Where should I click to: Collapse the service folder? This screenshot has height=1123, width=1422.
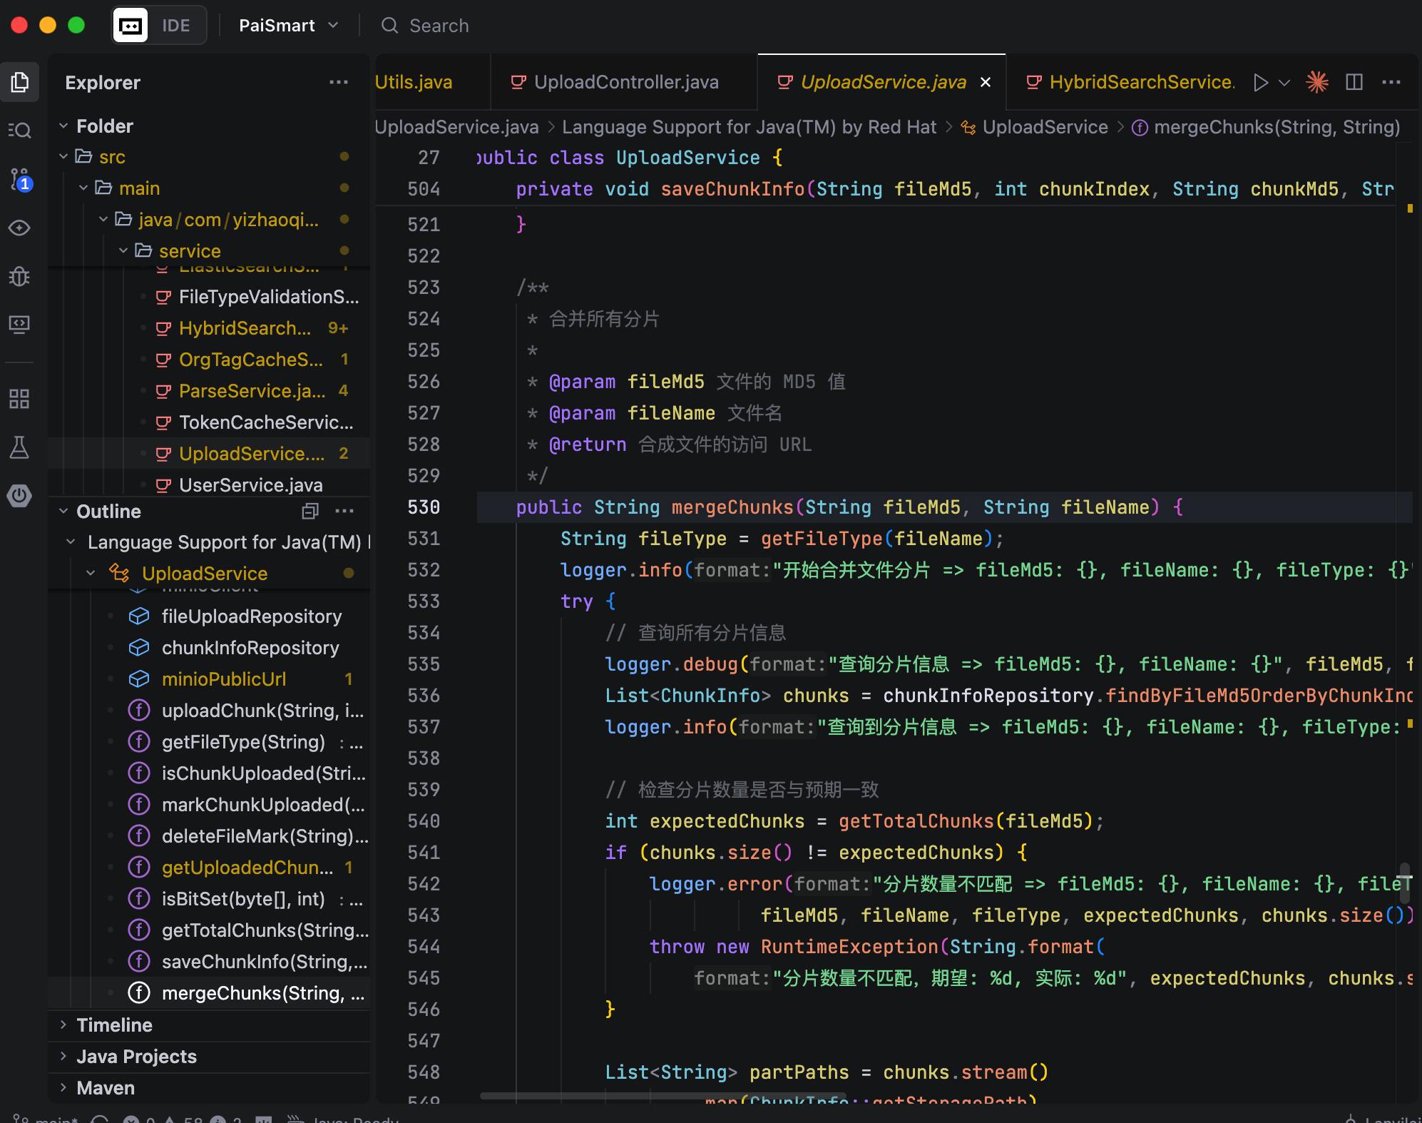coord(189,251)
